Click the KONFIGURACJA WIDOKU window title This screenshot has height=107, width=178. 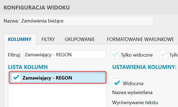pyautogui.click(x=37, y=7)
